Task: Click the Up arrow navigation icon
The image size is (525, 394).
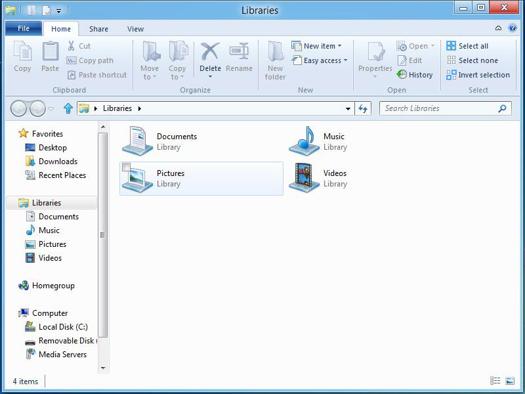Action: tap(68, 108)
